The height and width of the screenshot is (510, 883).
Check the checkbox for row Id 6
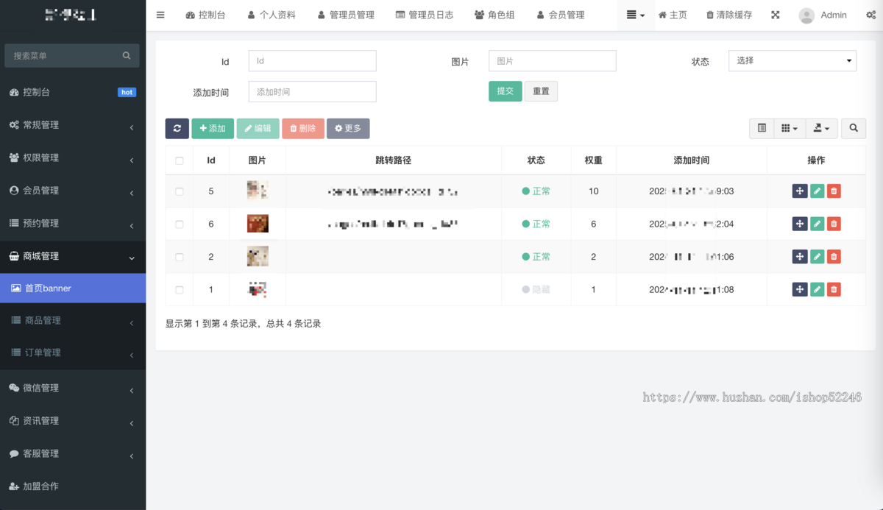click(180, 224)
